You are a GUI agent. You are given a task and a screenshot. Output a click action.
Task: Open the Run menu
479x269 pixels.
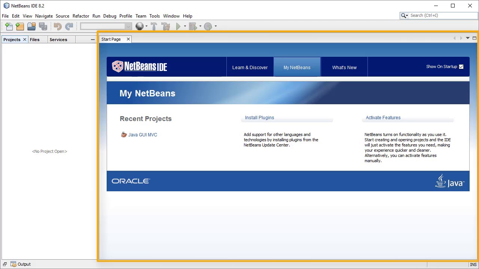tap(96, 16)
